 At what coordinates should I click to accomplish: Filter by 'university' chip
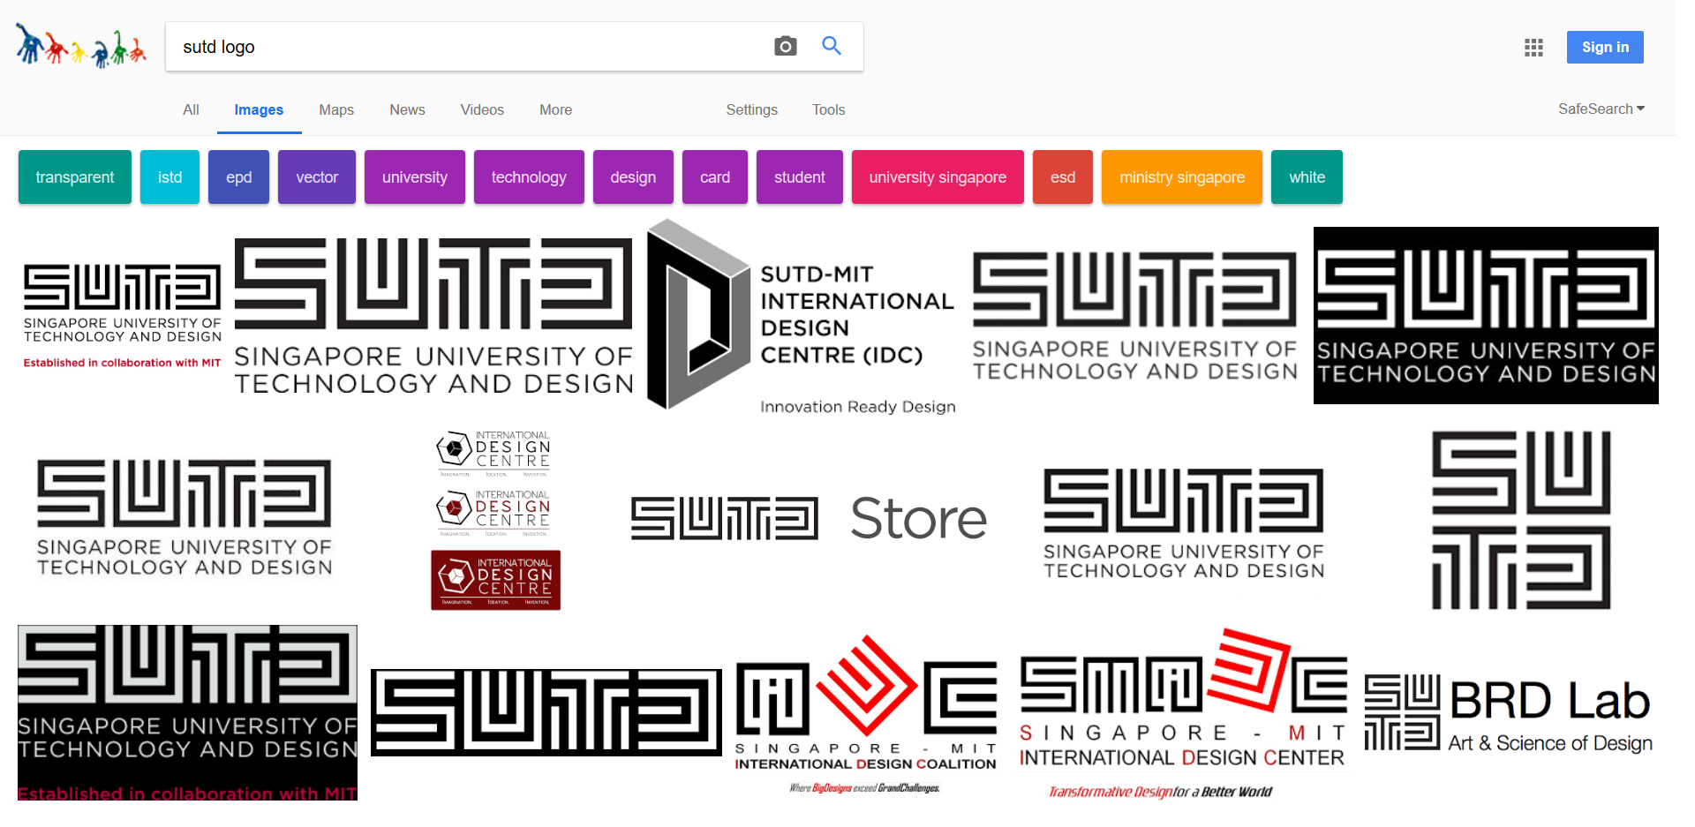[x=415, y=177]
